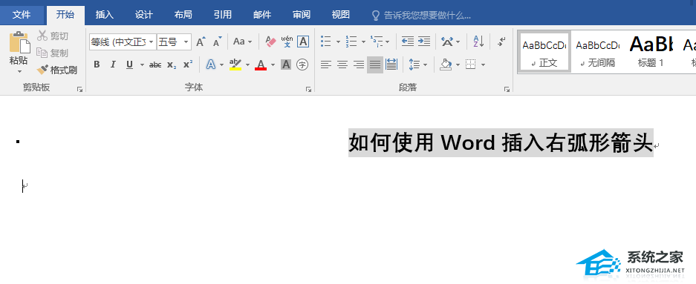
Task: Click the selected title 如何使用 Word 插入右弧形箭头
Action: click(501, 142)
